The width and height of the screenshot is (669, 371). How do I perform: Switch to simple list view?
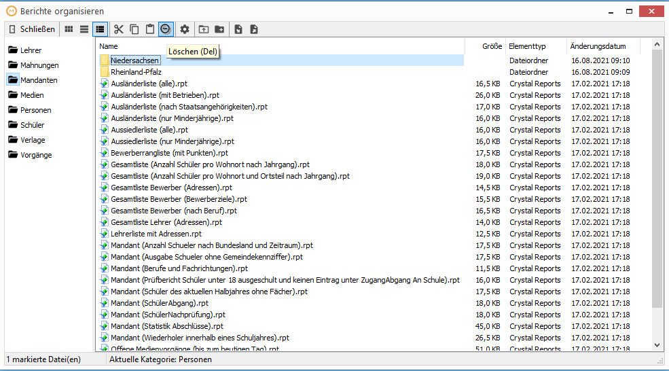click(x=84, y=29)
